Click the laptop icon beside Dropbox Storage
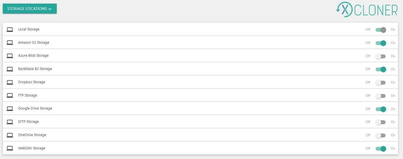 (x=10, y=82)
